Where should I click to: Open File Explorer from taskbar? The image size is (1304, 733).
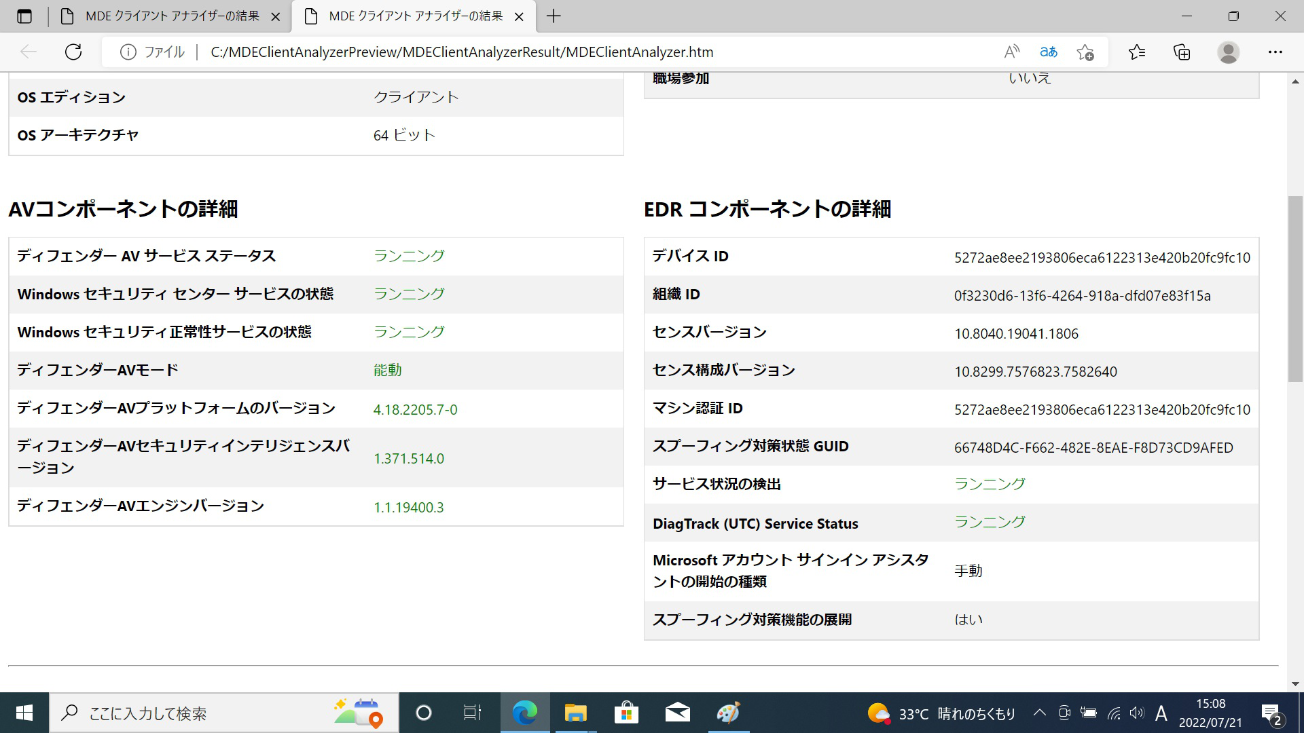575,713
